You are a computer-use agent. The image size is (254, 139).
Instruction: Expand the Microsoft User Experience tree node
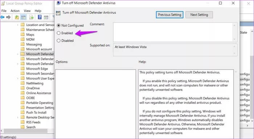tap(18, 79)
